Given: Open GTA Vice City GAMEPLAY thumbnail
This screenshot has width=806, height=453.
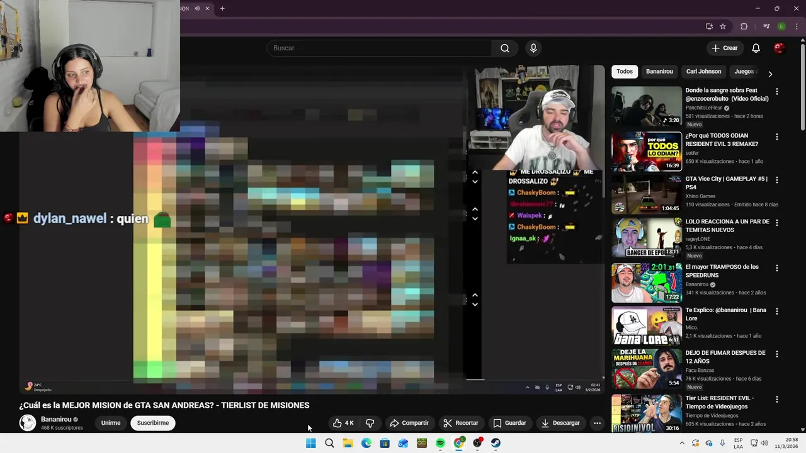Looking at the screenshot, I should 647,194.
